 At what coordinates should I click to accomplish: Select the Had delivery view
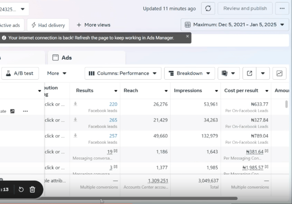tap(48, 25)
